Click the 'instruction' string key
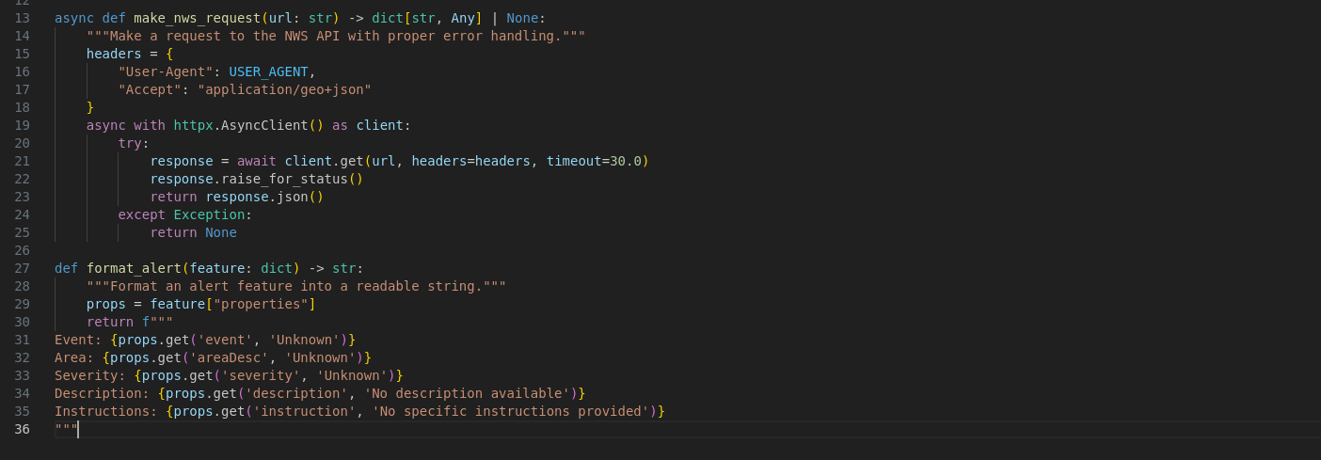The width and height of the screenshot is (1321, 460). 304,411
